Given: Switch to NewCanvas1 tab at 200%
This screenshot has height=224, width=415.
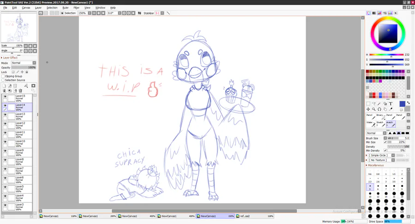Looking at the screenshot, I should pyautogui.click(x=97, y=216).
